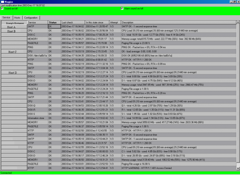
Task: Click the In this state since header
Action: tap(96, 22)
